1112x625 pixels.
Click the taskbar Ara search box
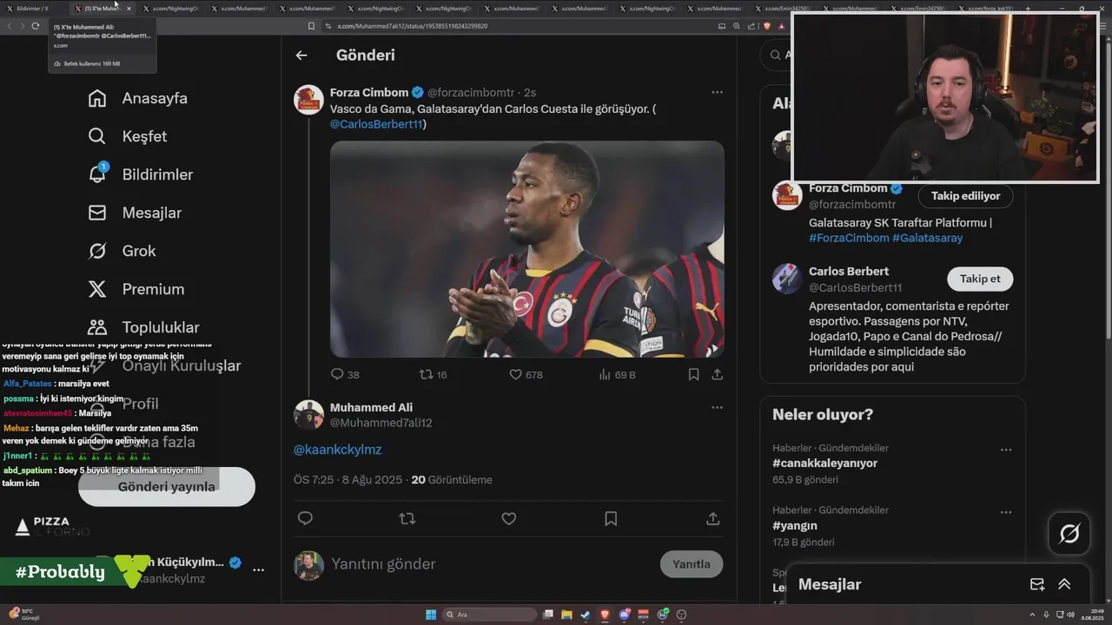point(490,615)
